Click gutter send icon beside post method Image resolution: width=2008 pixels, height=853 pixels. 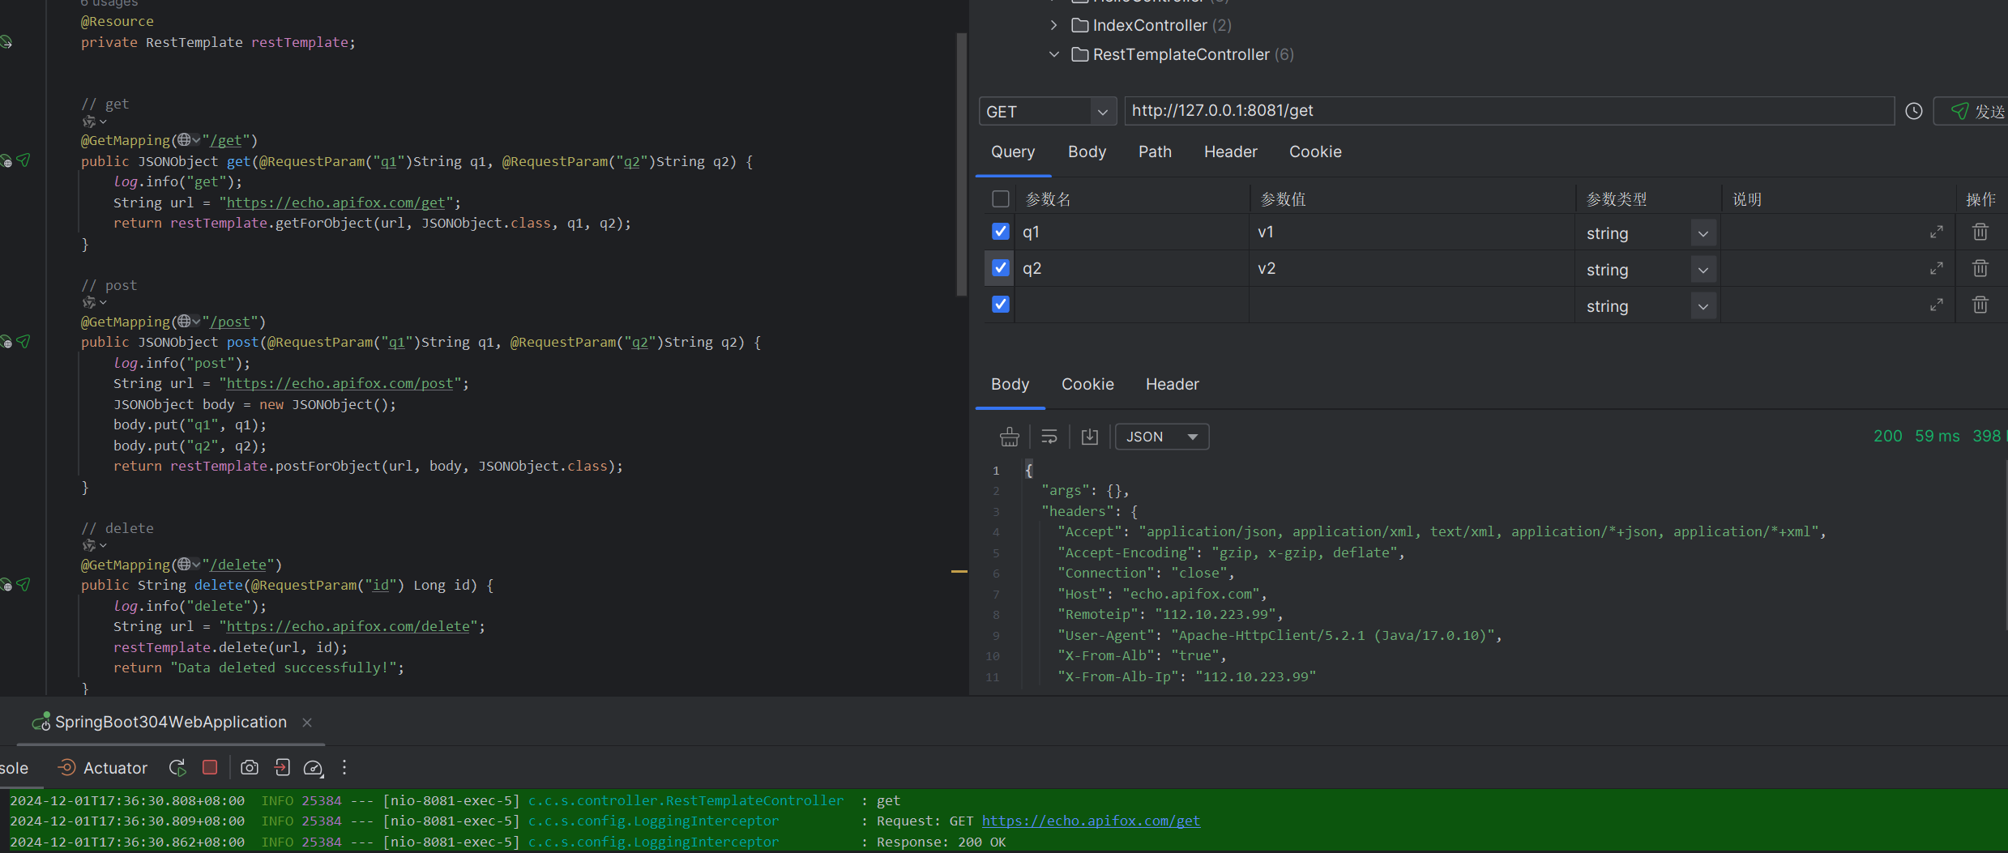pos(23,341)
